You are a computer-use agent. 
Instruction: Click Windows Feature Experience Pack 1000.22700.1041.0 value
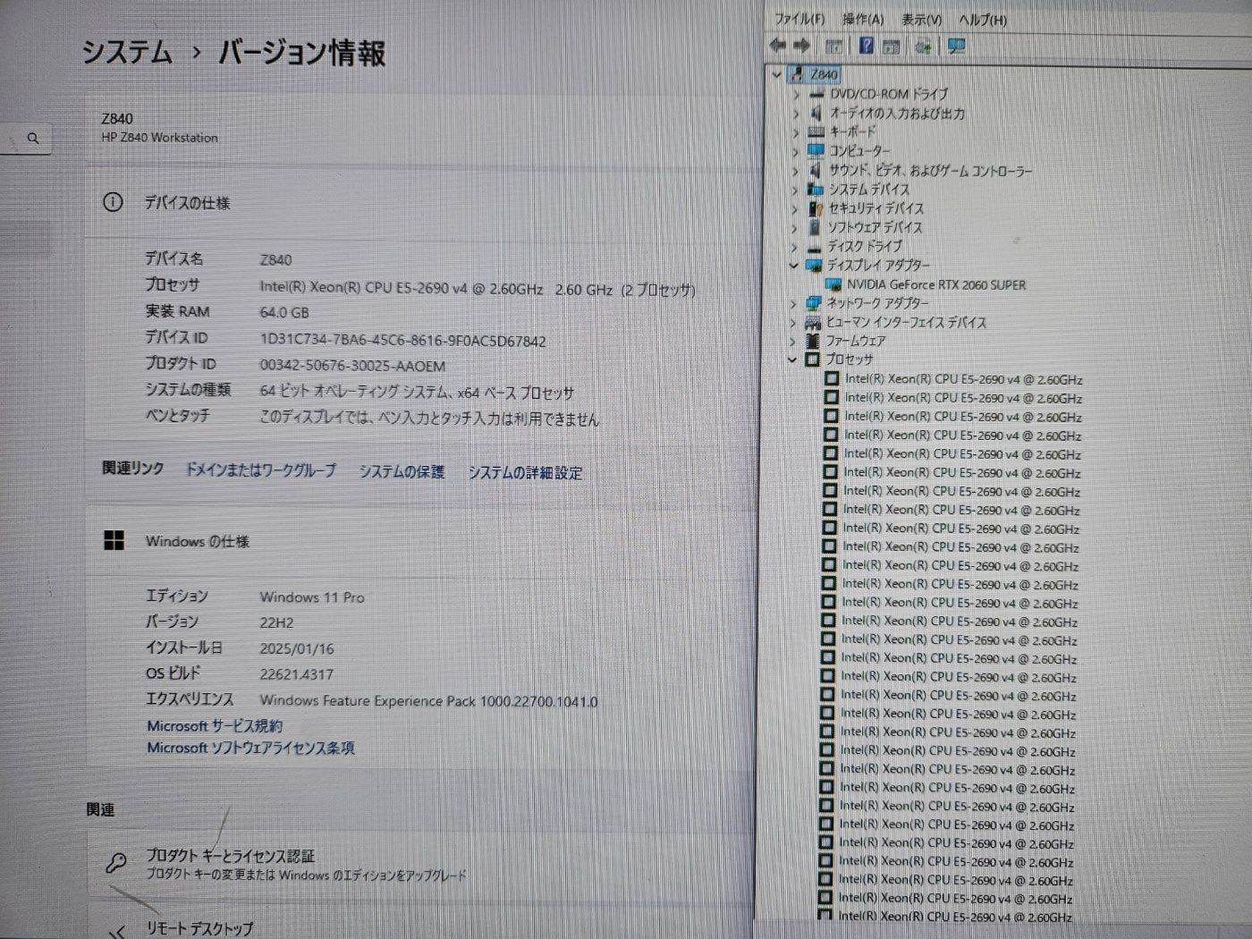(x=428, y=700)
